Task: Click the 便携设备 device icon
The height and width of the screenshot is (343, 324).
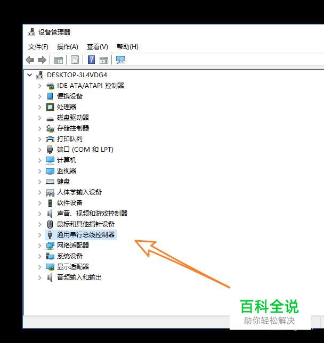Action: [50, 96]
